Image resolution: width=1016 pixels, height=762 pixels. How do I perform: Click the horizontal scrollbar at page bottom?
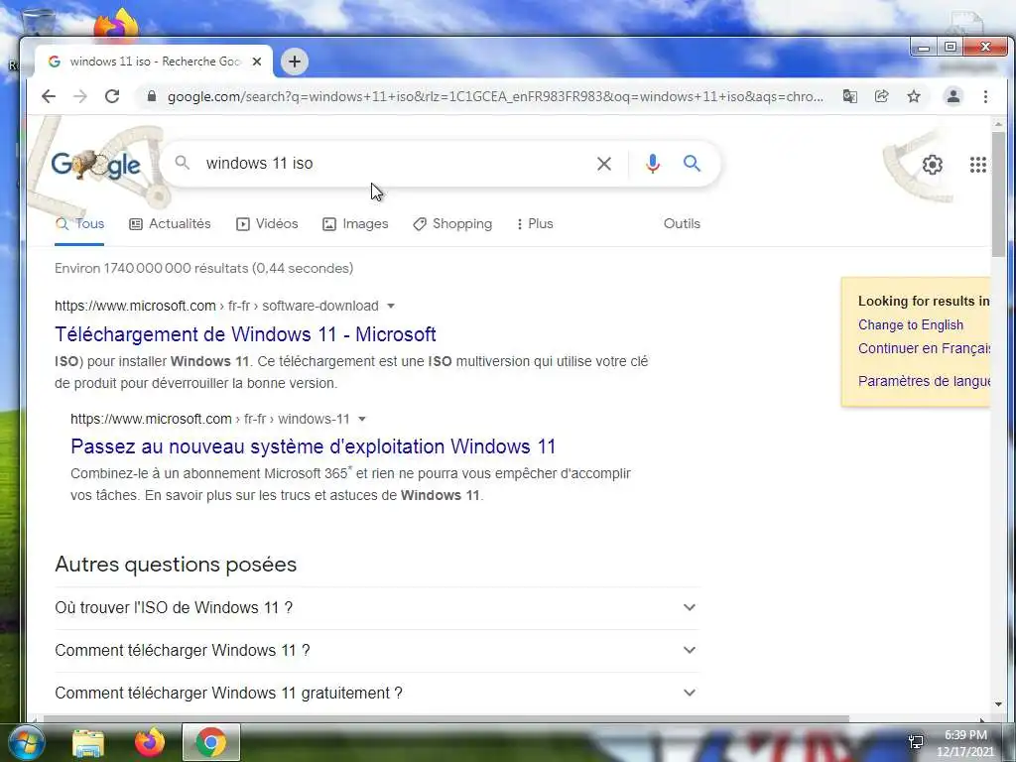click(x=445, y=718)
